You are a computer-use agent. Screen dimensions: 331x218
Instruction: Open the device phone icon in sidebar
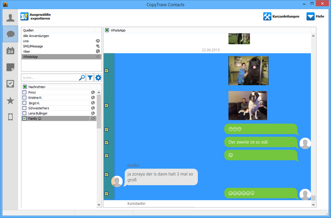tap(9, 117)
